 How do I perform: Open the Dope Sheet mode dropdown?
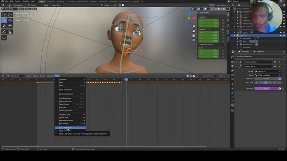(16, 76)
